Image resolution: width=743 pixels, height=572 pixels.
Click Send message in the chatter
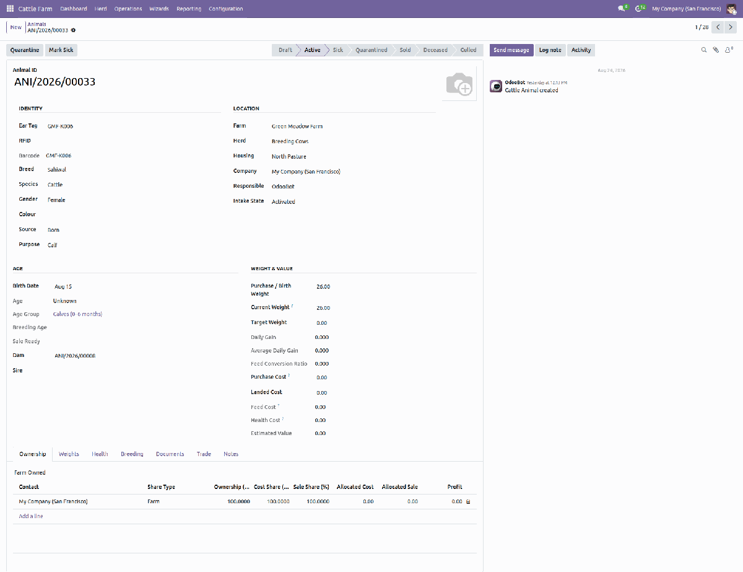coord(511,50)
